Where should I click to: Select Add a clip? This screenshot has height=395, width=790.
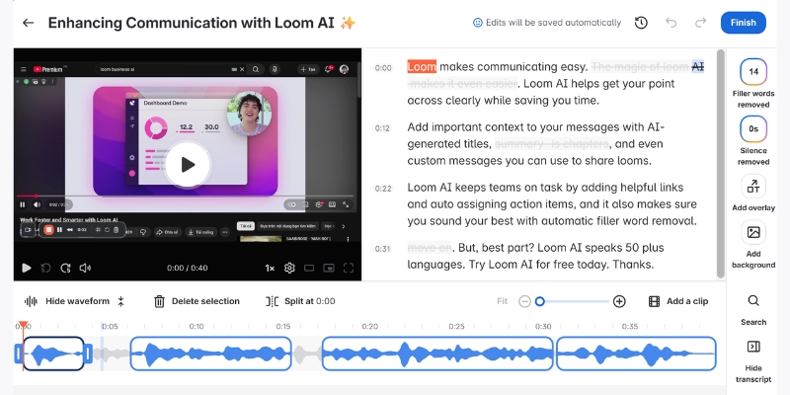tap(677, 301)
